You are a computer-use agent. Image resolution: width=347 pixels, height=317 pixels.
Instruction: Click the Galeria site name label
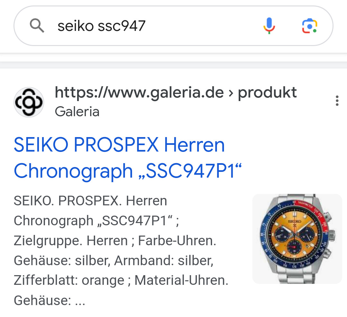(x=77, y=111)
